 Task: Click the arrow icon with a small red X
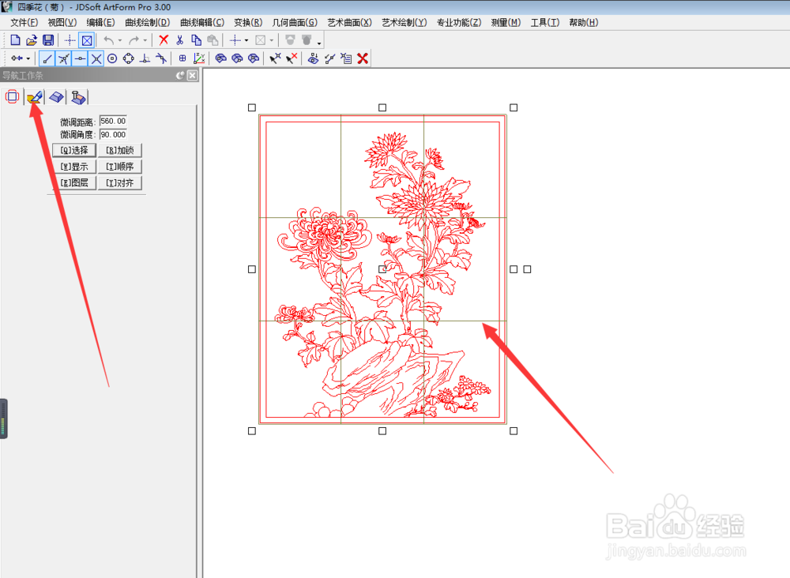click(x=292, y=58)
